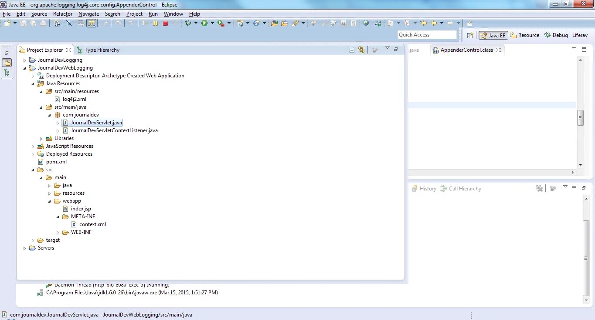Click the New file wizard icon
Screen dimensions: 595x320
click(7, 23)
